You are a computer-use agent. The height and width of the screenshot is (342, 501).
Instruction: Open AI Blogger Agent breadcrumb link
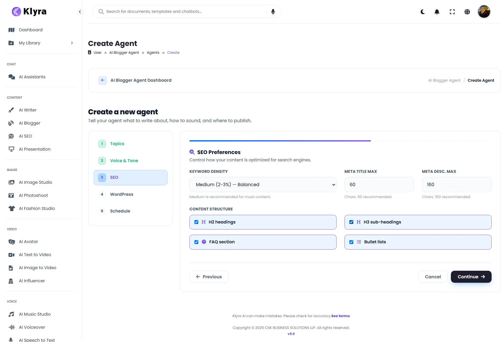(124, 52)
